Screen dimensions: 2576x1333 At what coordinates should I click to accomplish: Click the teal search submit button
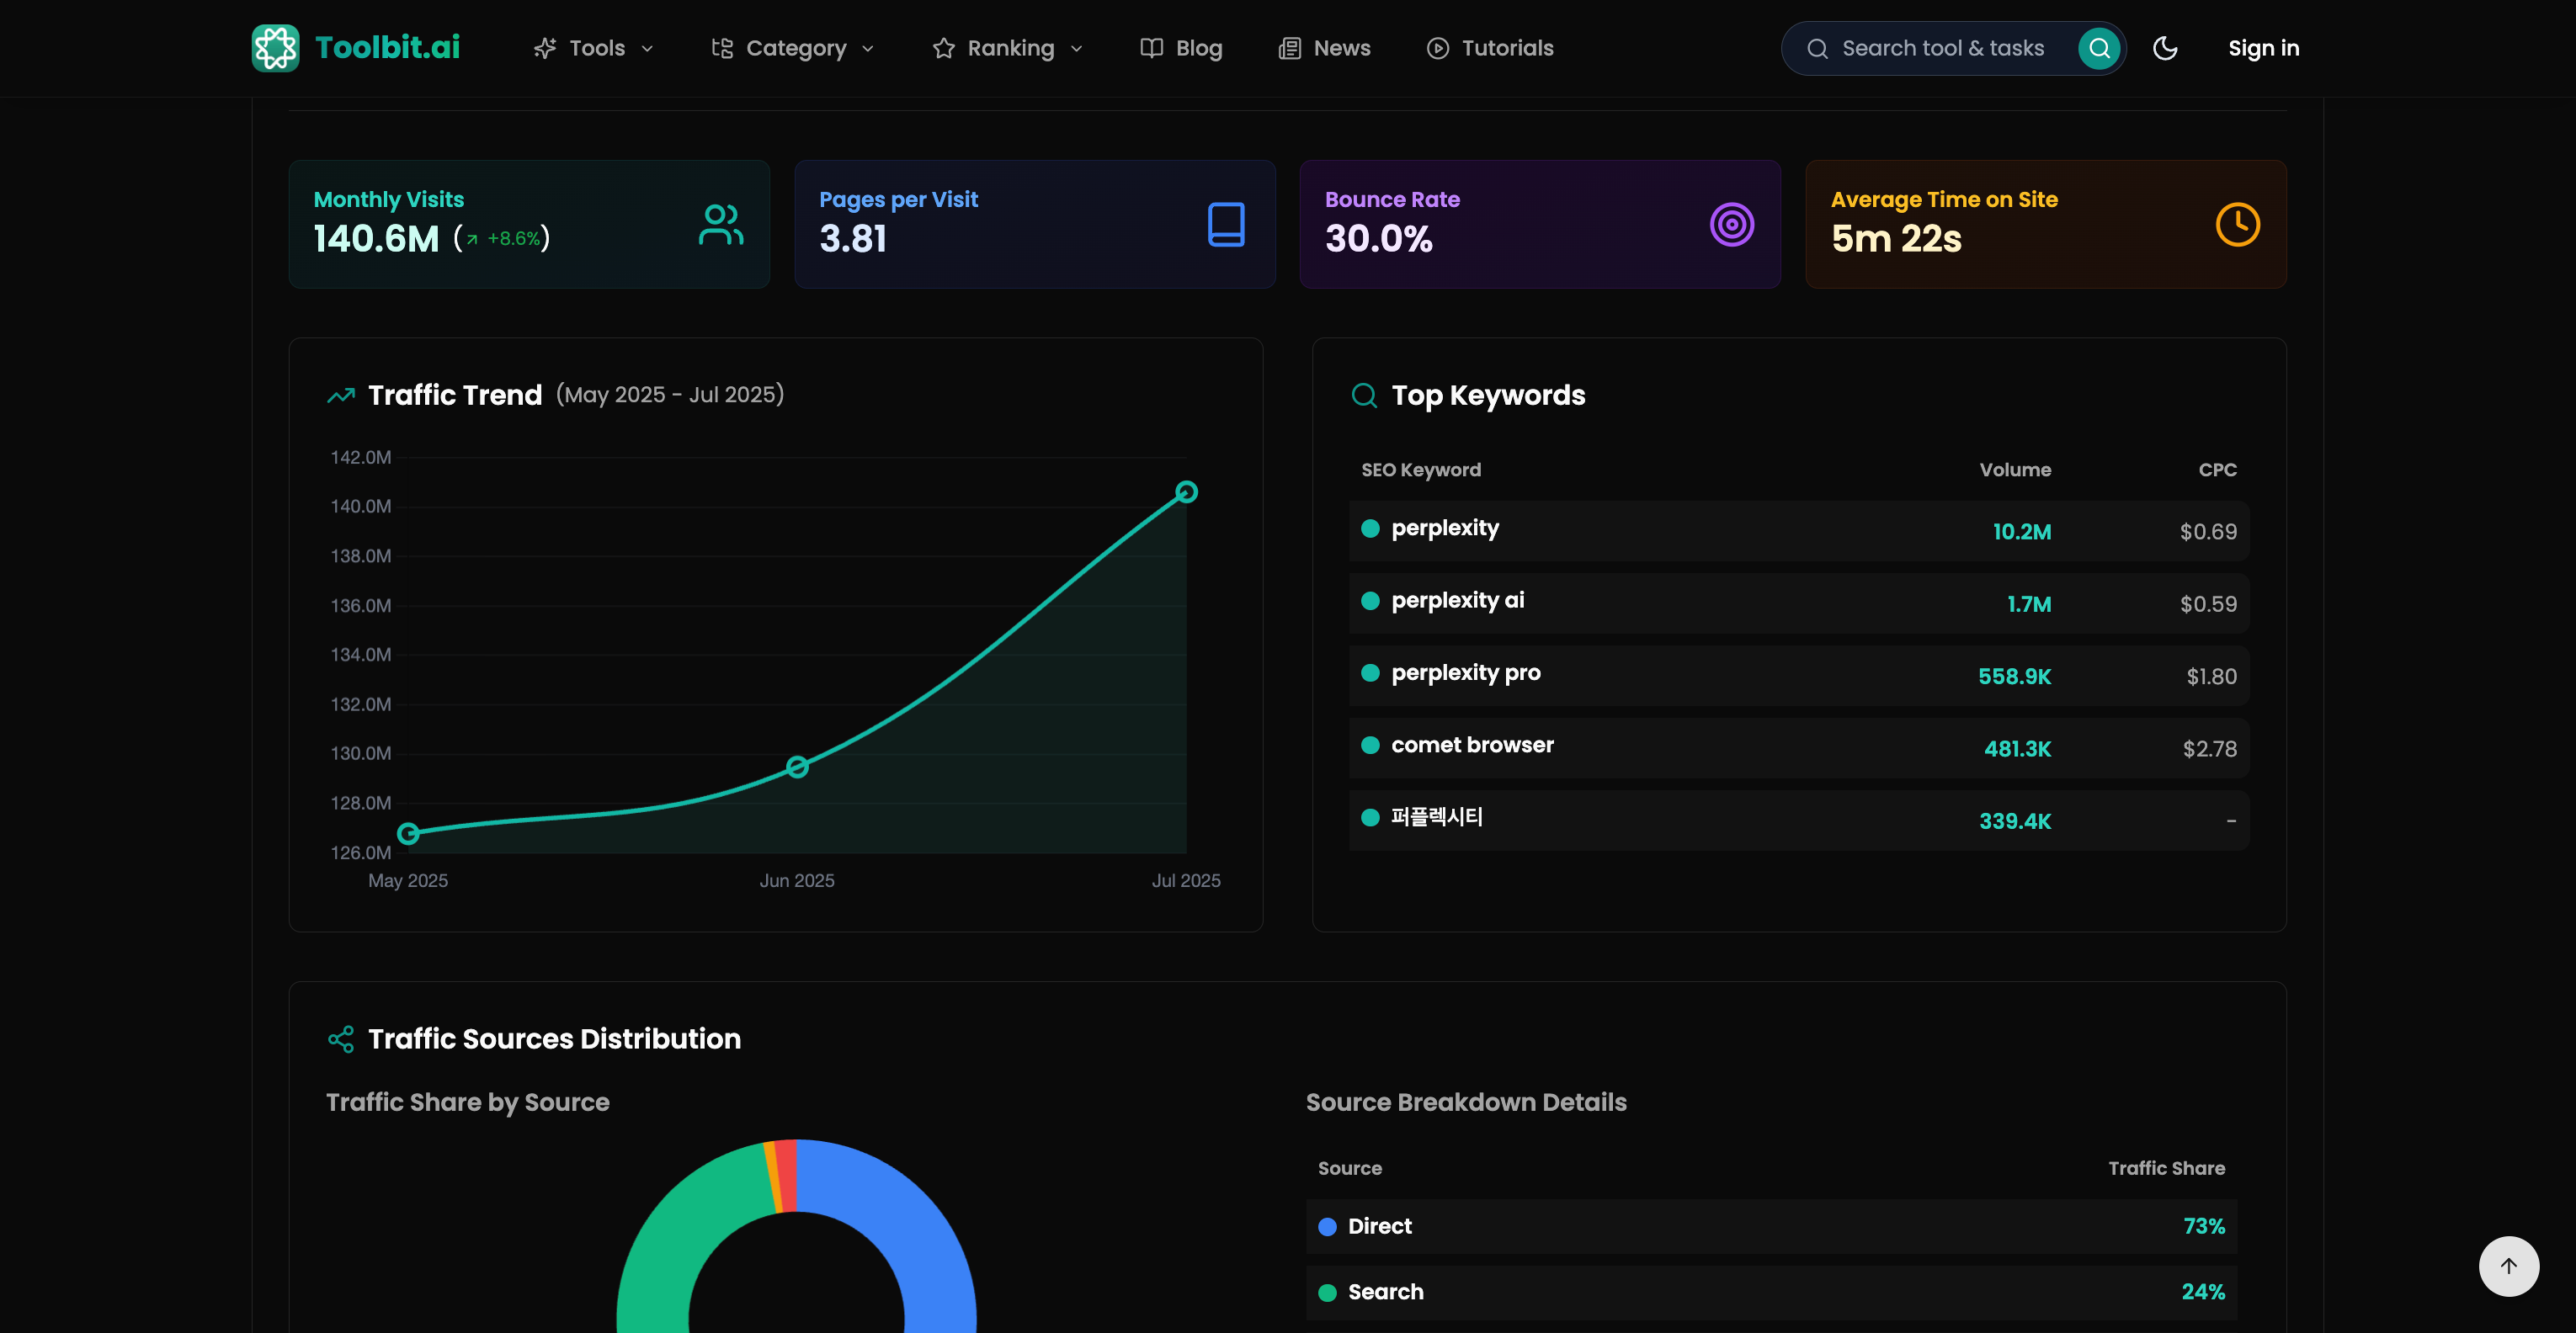coord(2099,48)
